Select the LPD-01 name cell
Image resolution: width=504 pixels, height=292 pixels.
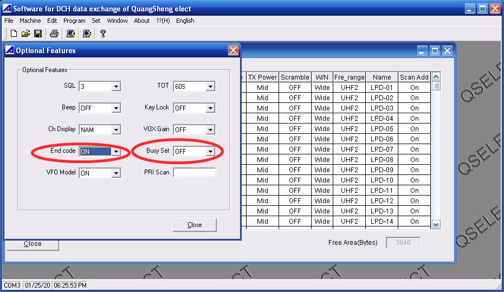click(x=382, y=87)
